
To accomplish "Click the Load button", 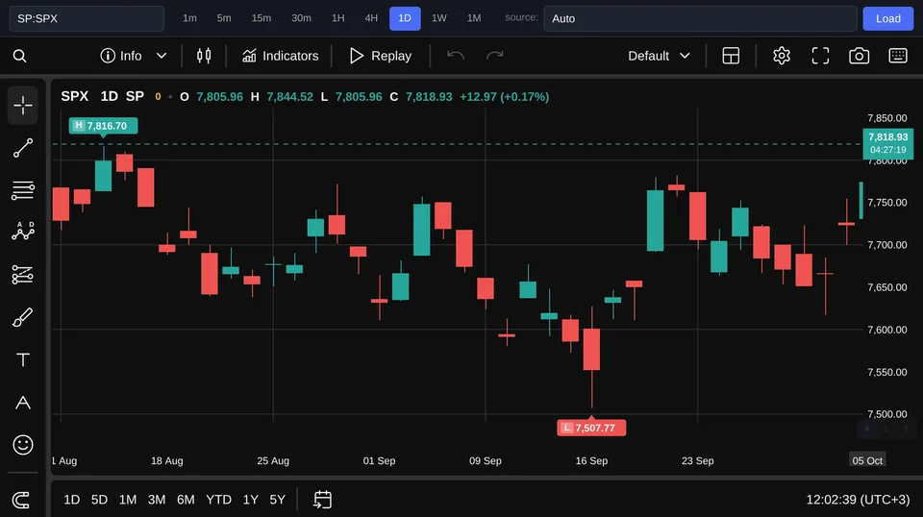I will 887,18.
